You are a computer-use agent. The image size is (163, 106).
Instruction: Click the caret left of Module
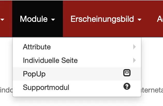coord(3,19)
